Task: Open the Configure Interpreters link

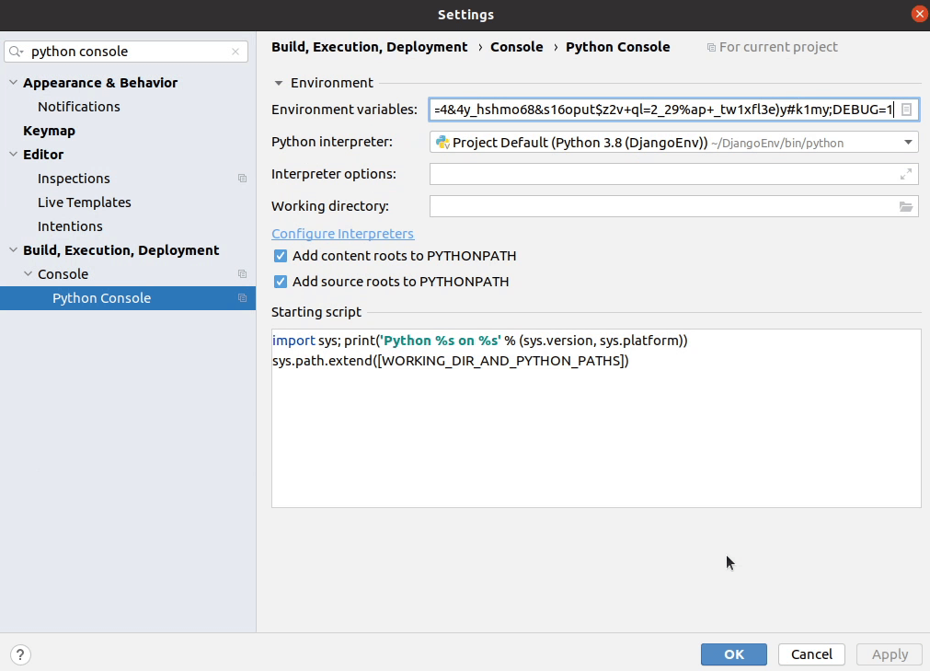Action: tap(342, 233)
